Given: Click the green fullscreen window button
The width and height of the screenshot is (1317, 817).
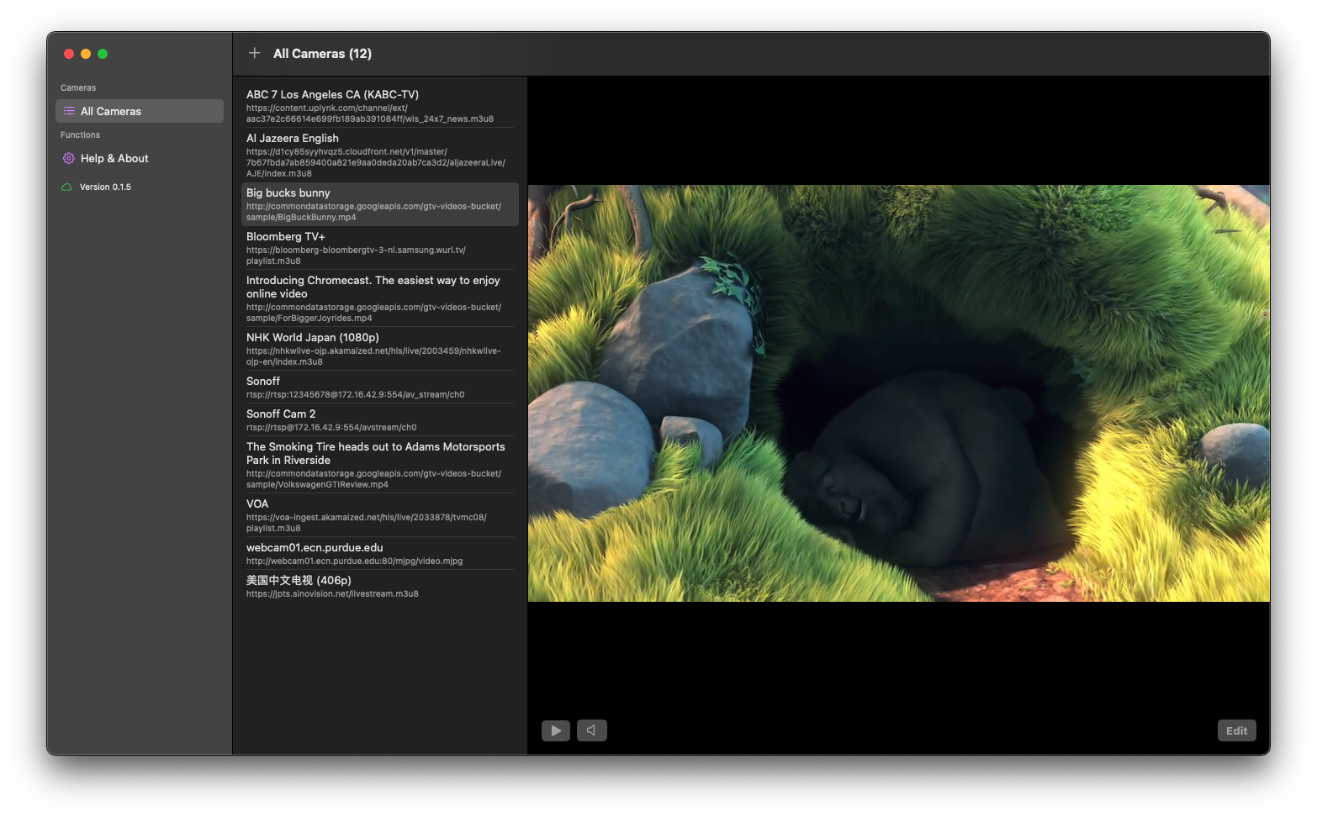Looking at the screenshot, I should (x=103, y=54).
